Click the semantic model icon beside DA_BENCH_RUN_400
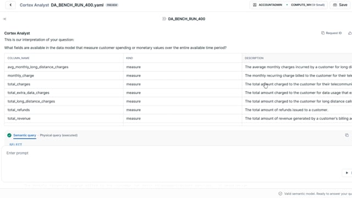The height and width of the screenshot is (198, 352). 164,19
